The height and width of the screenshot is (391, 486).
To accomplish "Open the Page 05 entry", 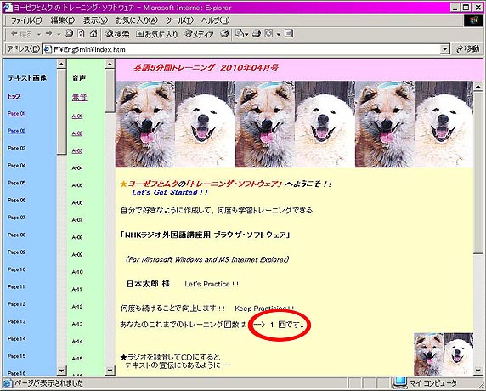I will click(x=16, y=183).
